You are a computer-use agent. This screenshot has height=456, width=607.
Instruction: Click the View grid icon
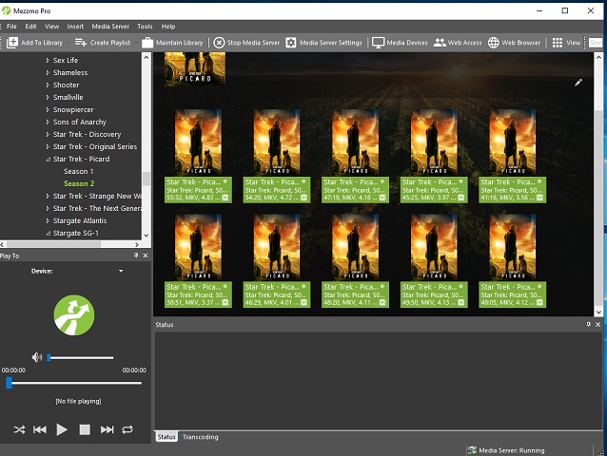[558, 43]
